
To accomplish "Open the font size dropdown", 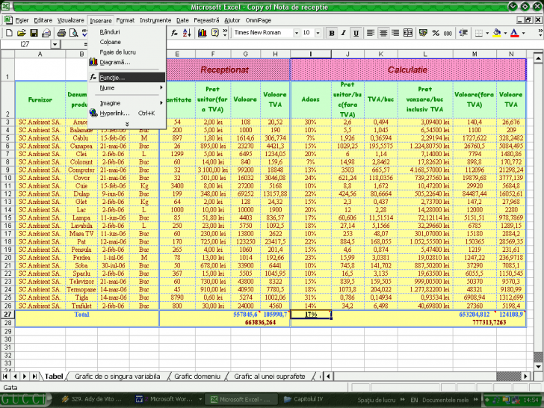I will click(318, 33).
